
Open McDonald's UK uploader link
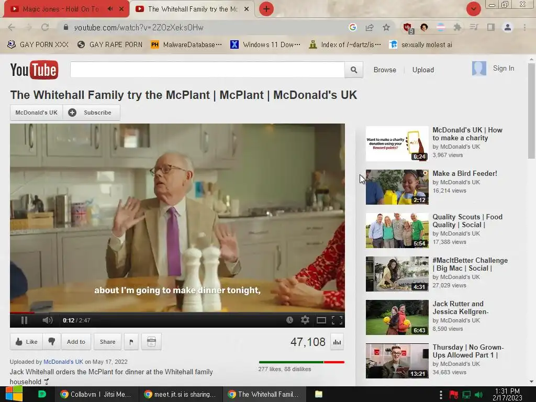[63, 362]
